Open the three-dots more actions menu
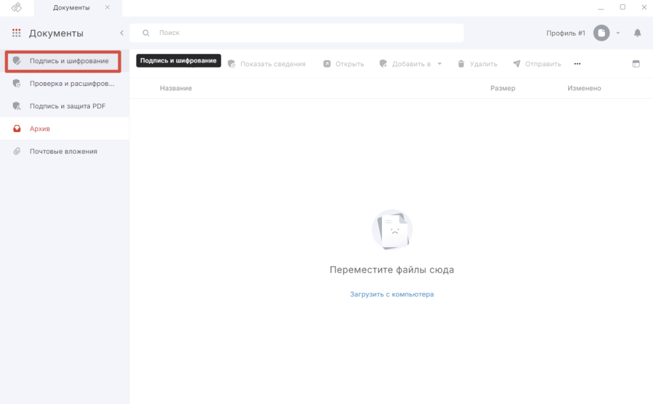This screenshot has width=653, height=404. [577, 64]
